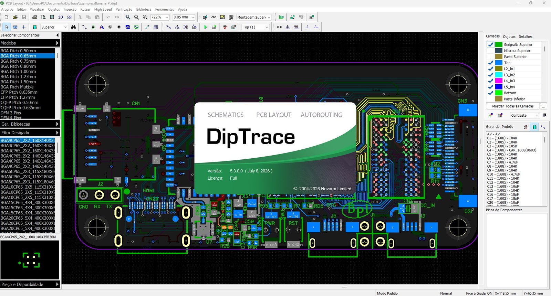Click the Bottom layer green color swatch
Viewport: 551px width, 296px height.
click(x=499, y=93)
